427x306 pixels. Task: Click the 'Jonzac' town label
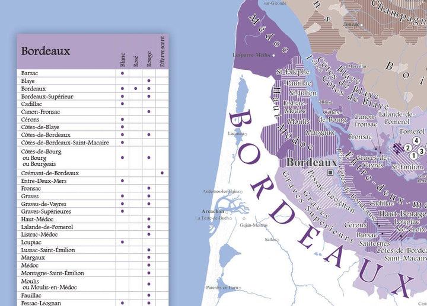coord(350,24)
